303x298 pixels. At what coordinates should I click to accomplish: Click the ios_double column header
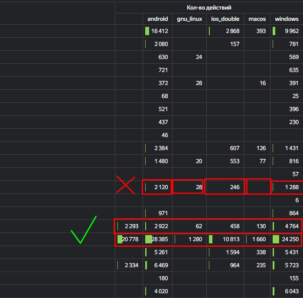click(225, 19)
